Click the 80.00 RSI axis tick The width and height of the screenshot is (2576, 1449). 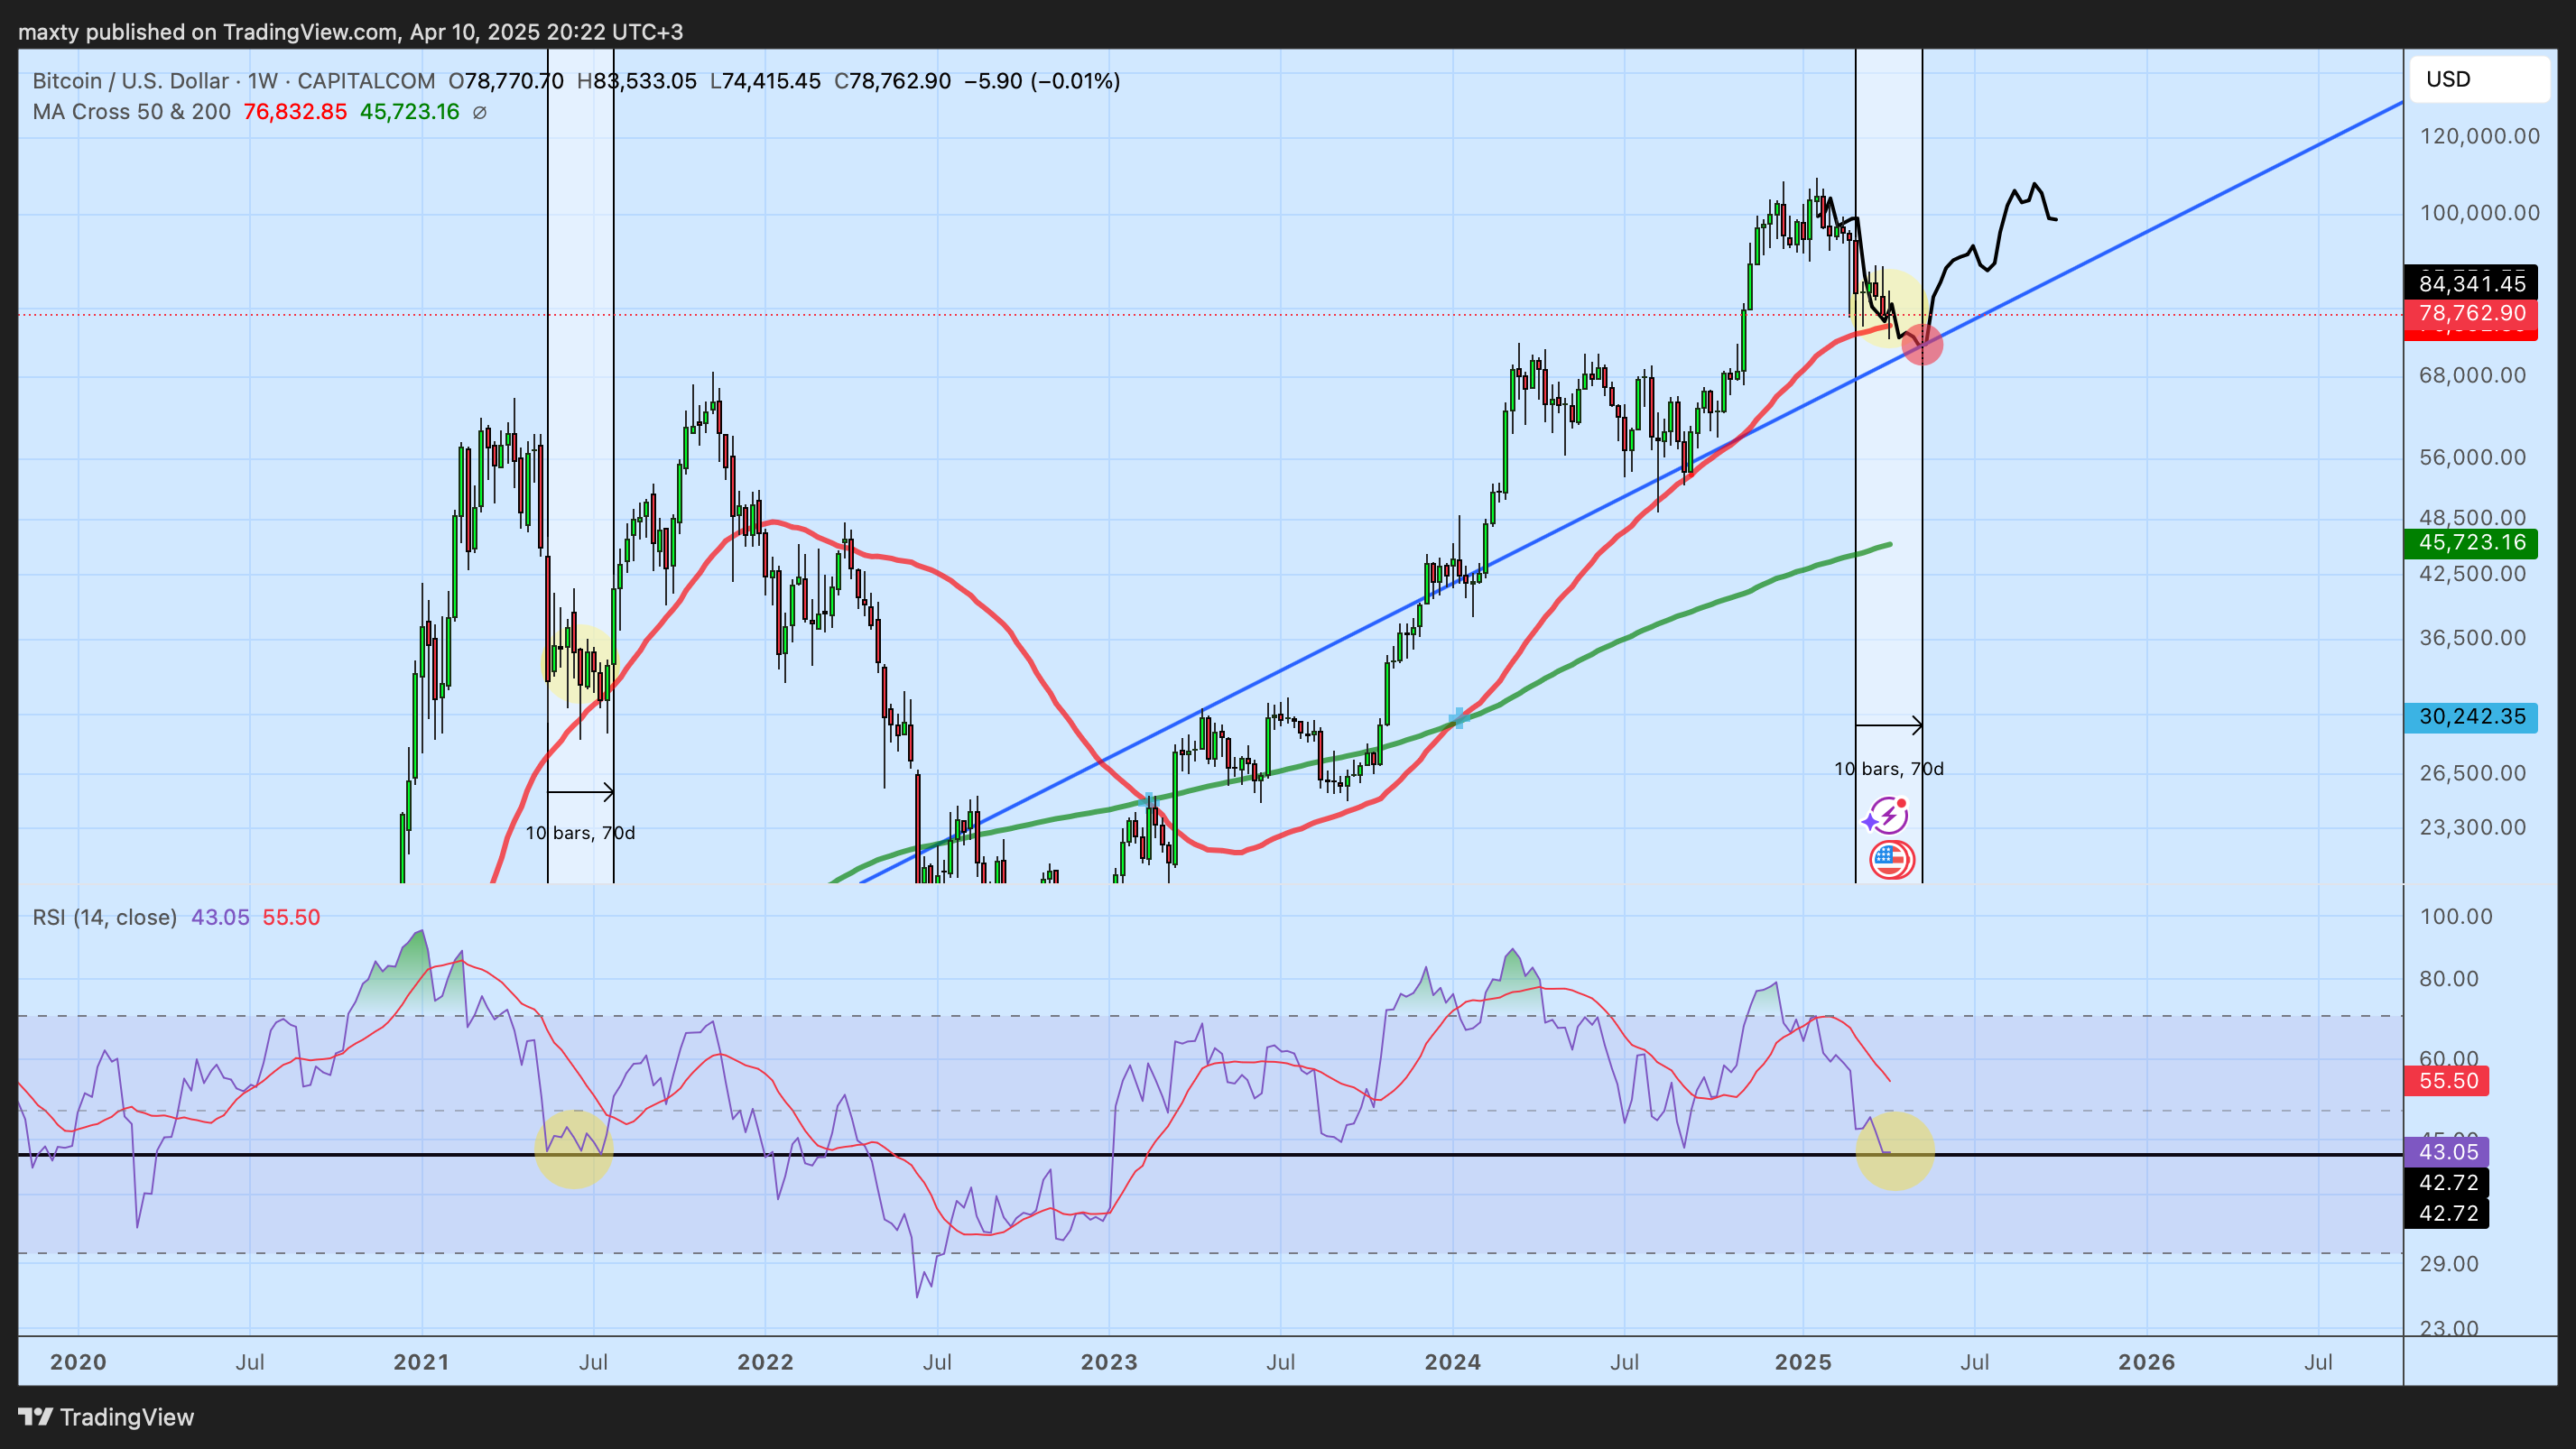[x=2449, y=979]
